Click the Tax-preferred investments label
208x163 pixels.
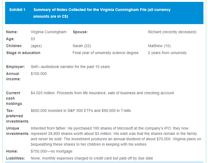(17, 116)
